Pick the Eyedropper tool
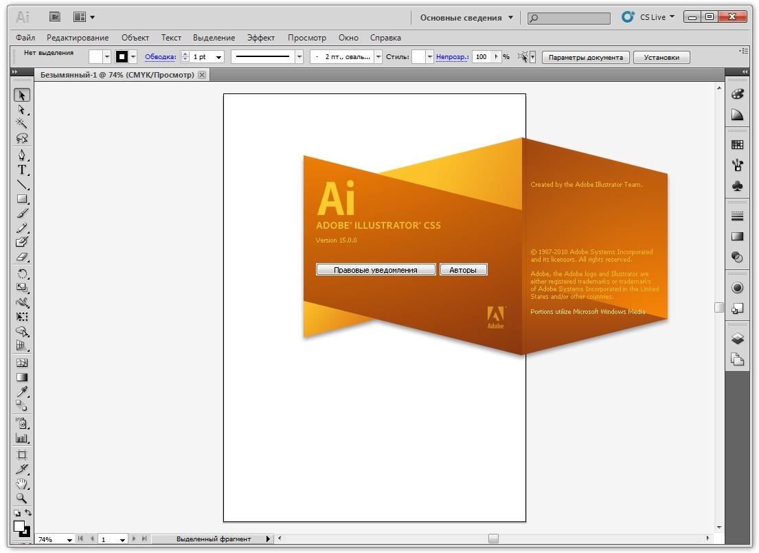The image size is (759, 553). tap(22, 392)
